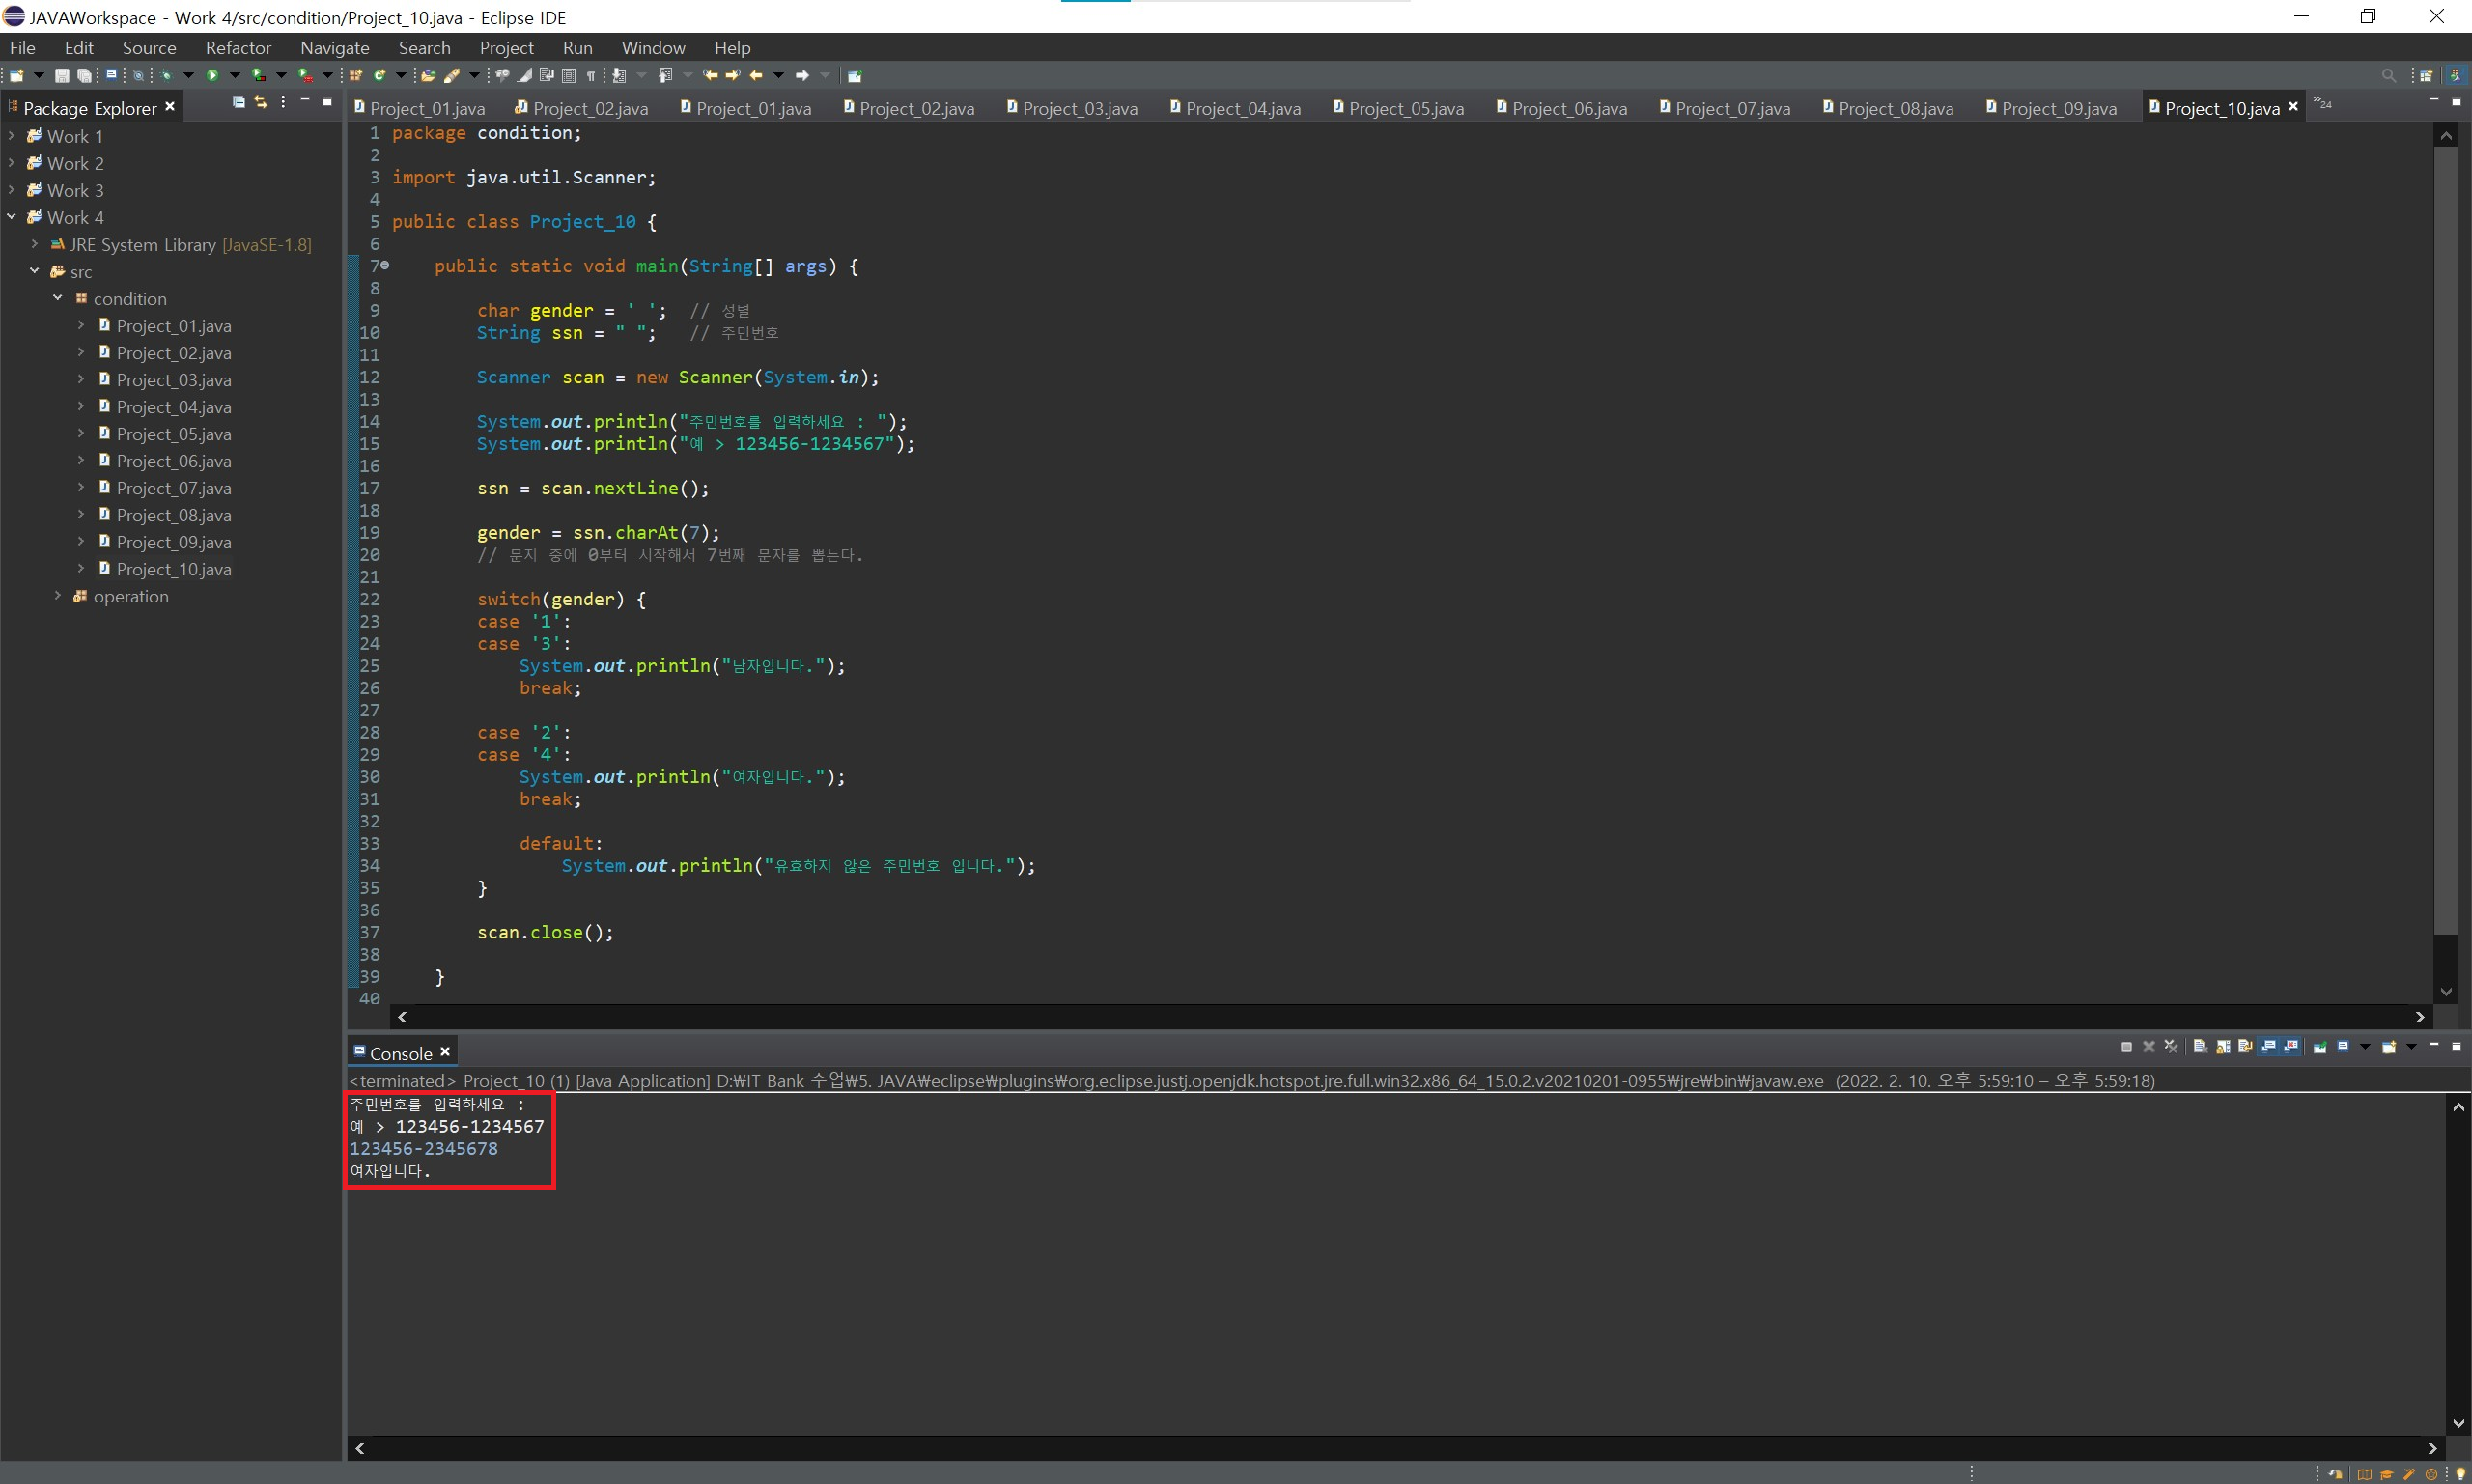Start the Debug bug icon
This screenshot has height=1484, width=2472.
click(x=166, y=76)
